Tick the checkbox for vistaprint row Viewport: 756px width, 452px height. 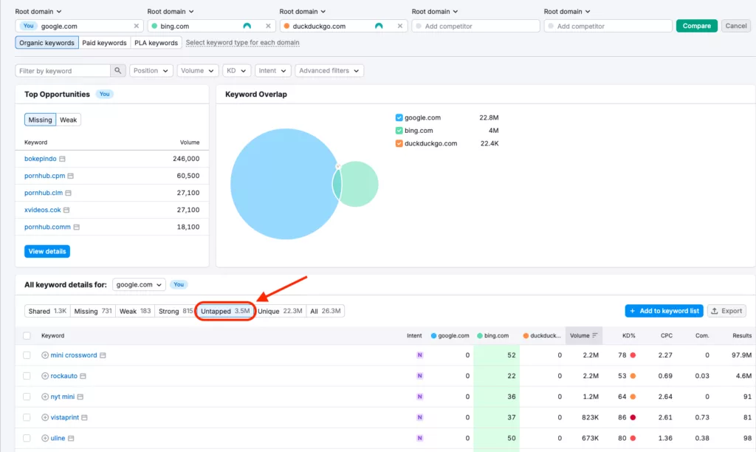coord(27,417)
